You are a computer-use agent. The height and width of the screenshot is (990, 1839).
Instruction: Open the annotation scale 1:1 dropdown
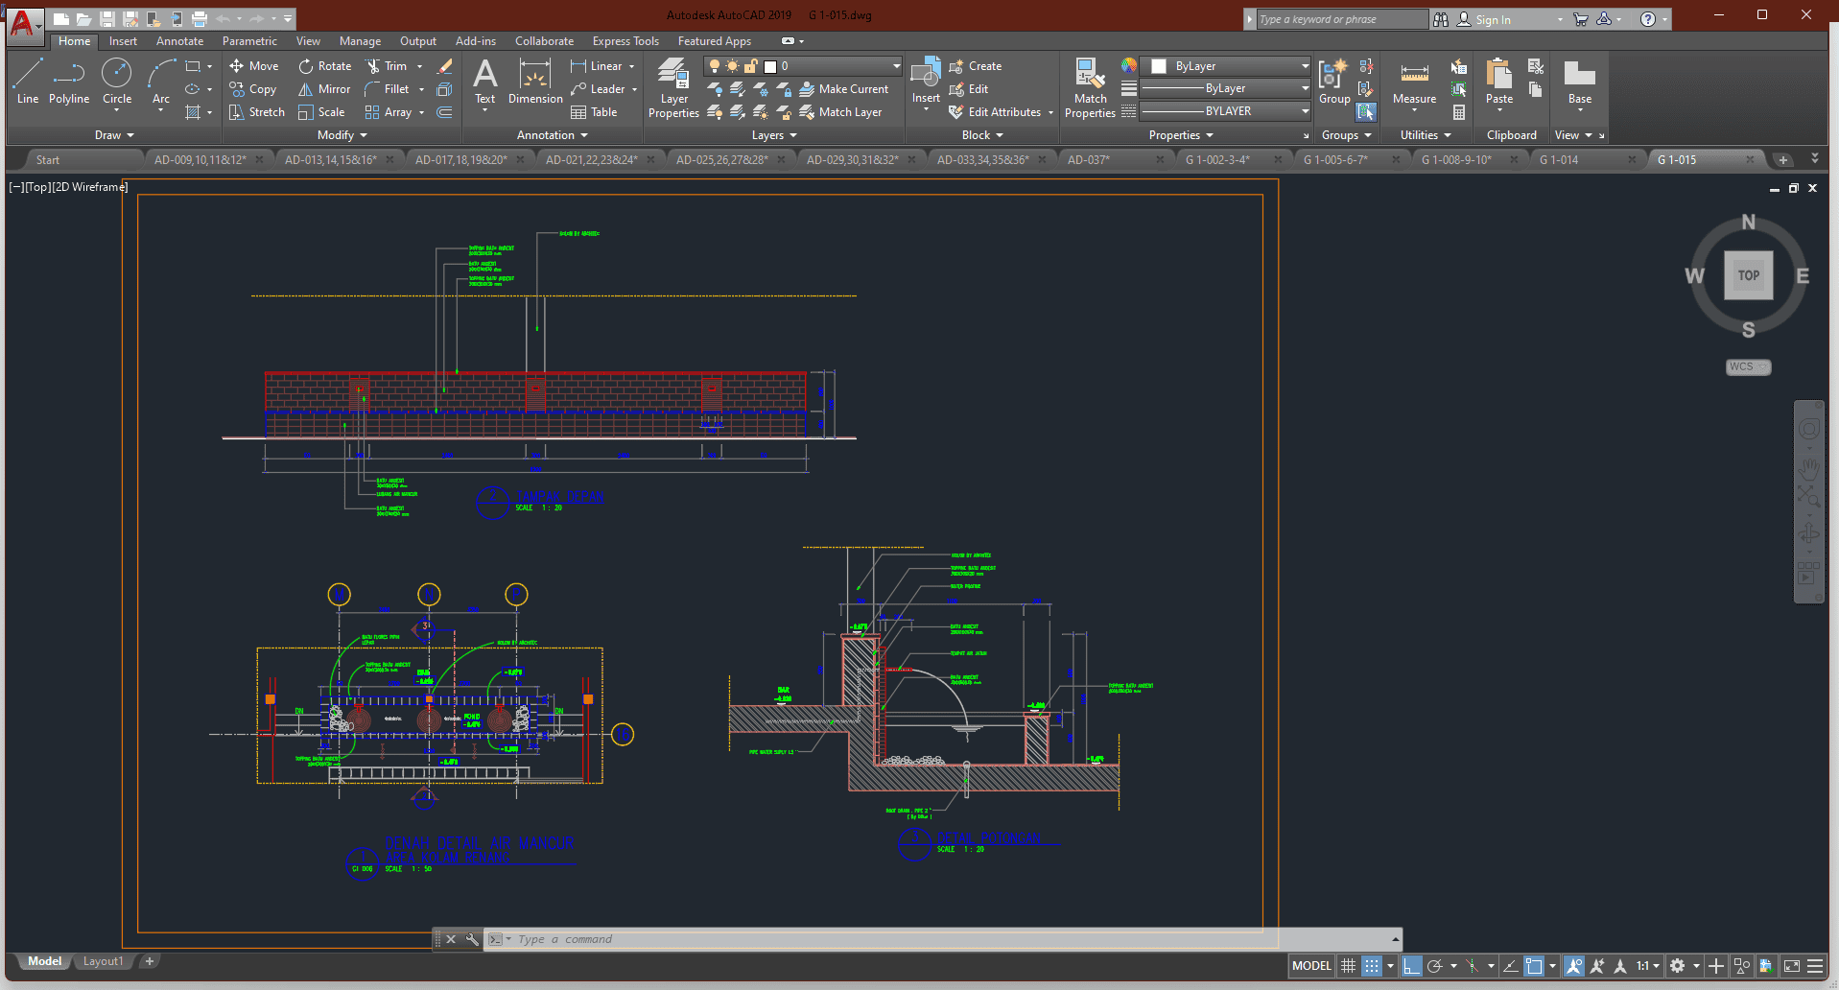click(x=1647, y=966)
